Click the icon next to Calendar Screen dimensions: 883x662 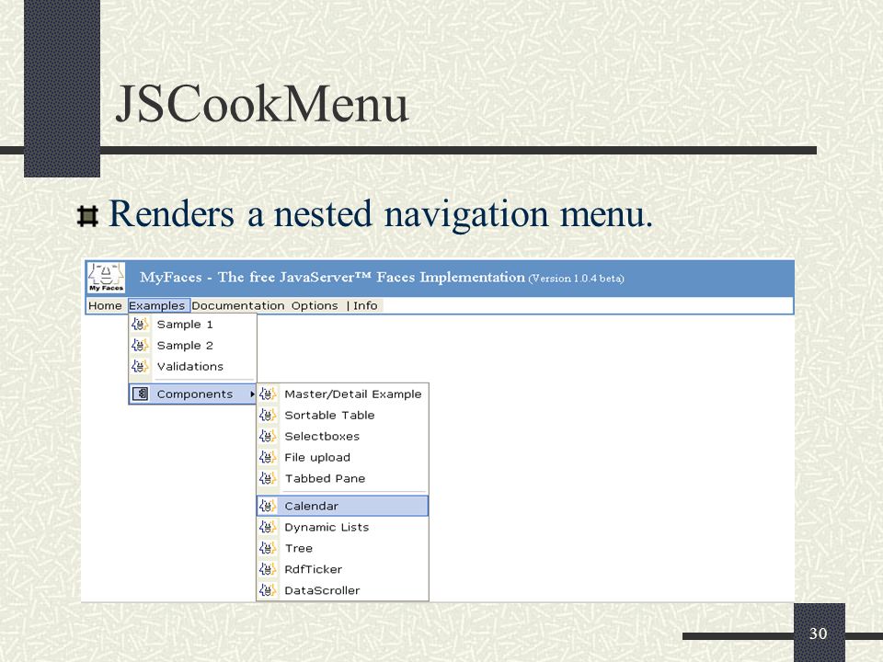(268, 506)
